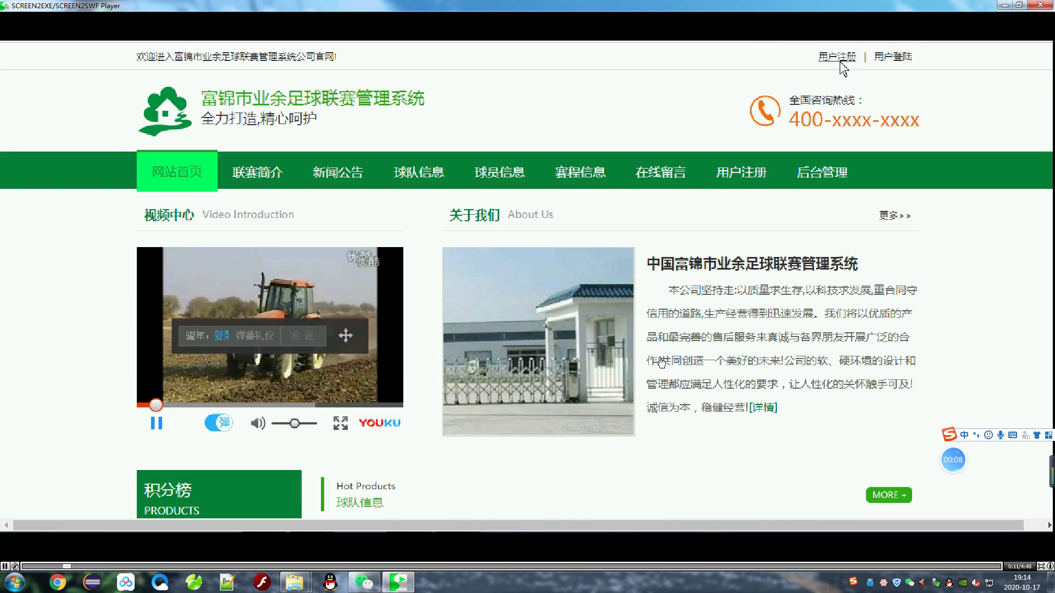
Task: Click the orange phone hotline icon
Action: pyautogui.click(x=765, y=110)
